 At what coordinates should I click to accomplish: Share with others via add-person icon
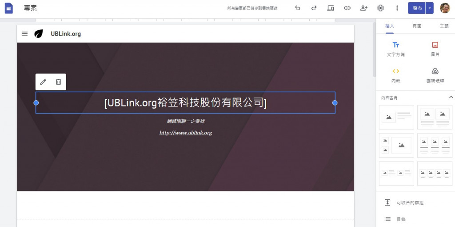tap(364, 8)
